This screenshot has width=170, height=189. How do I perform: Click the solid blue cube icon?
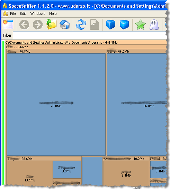pos(111,25)
